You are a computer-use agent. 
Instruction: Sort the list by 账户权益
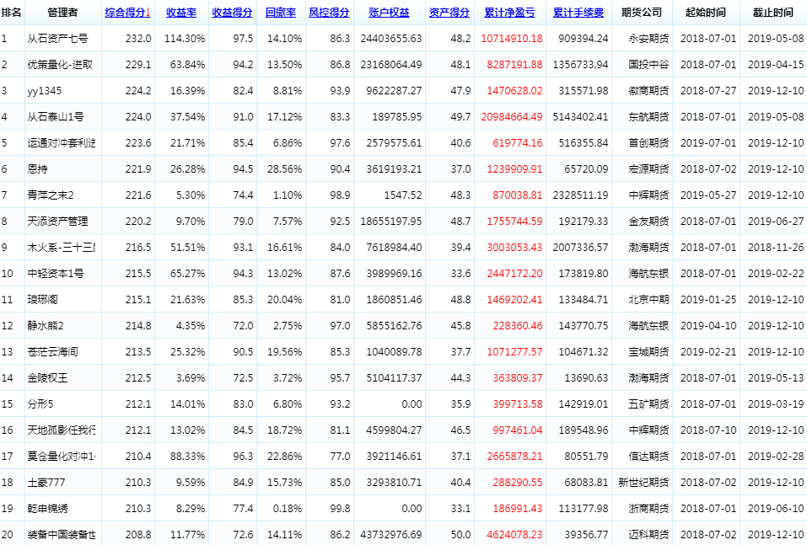[x=390, y=13]
